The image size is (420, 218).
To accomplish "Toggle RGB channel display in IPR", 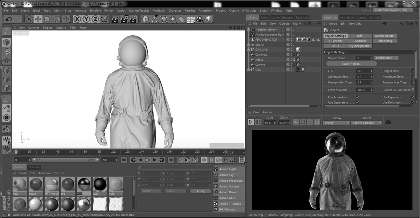I will [x=296, y=122].
